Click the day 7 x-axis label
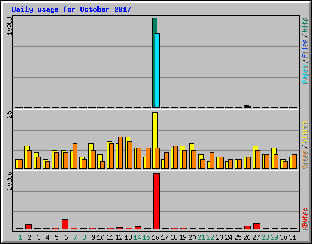 [75, 237]
